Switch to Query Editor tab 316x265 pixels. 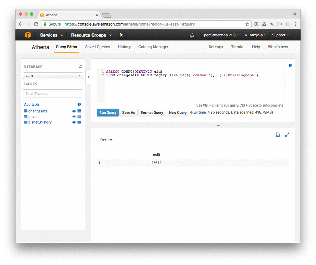coord(66,47)
